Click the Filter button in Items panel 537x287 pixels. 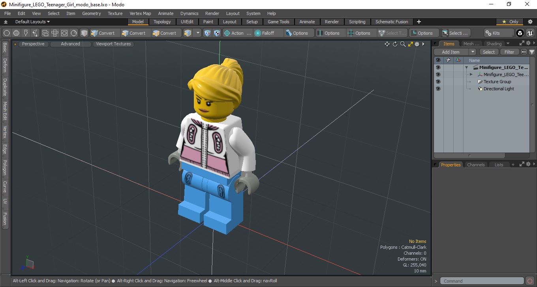510,52
